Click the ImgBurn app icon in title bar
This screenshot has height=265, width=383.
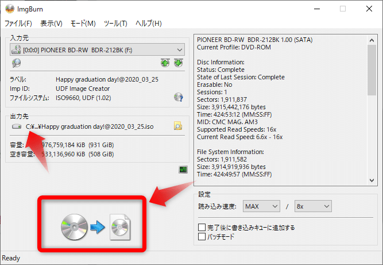(x=10, y=9)
